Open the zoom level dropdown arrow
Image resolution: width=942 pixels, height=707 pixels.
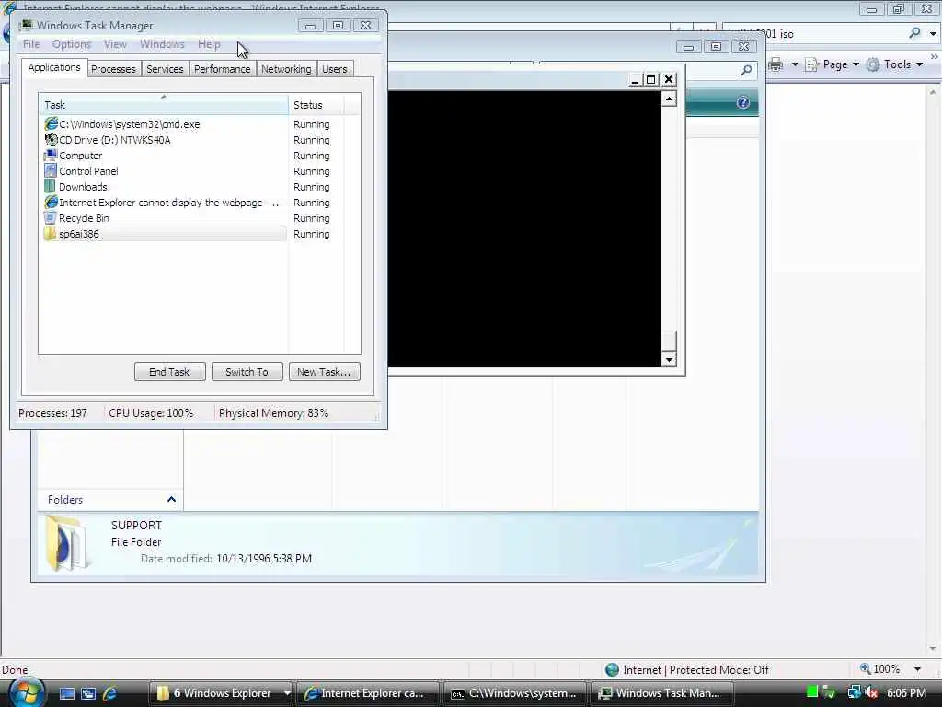917,669
